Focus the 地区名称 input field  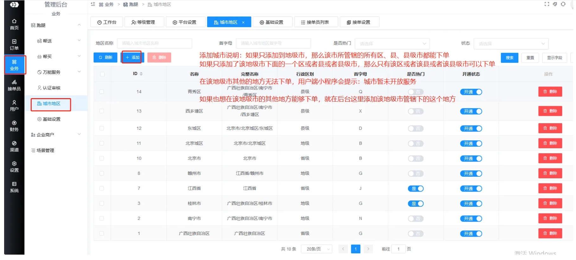pyautogui.click(x=155, y=43)
